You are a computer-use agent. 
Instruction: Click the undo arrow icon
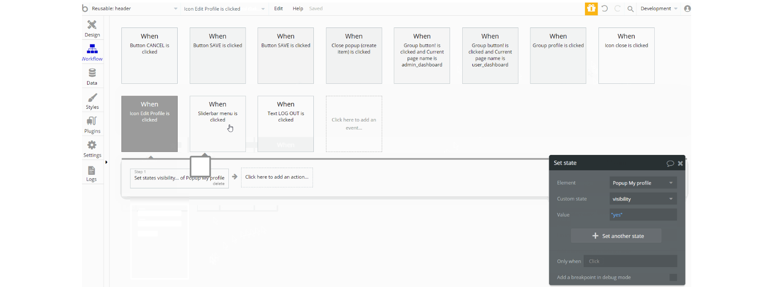pyautogui.click(x=605, y=8)
